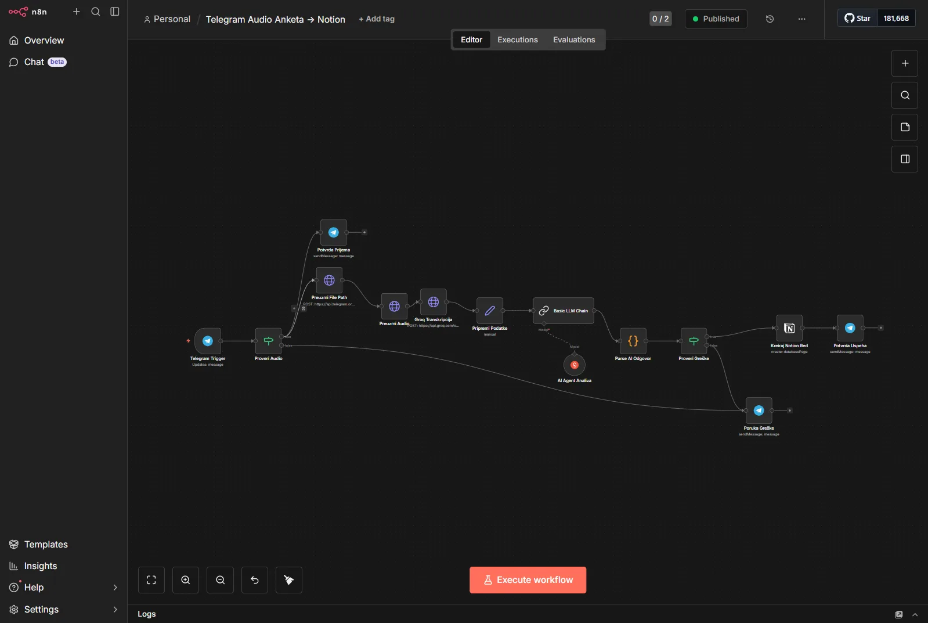
Task: Click the Telegram Trigger node icon
Action: 208,341
